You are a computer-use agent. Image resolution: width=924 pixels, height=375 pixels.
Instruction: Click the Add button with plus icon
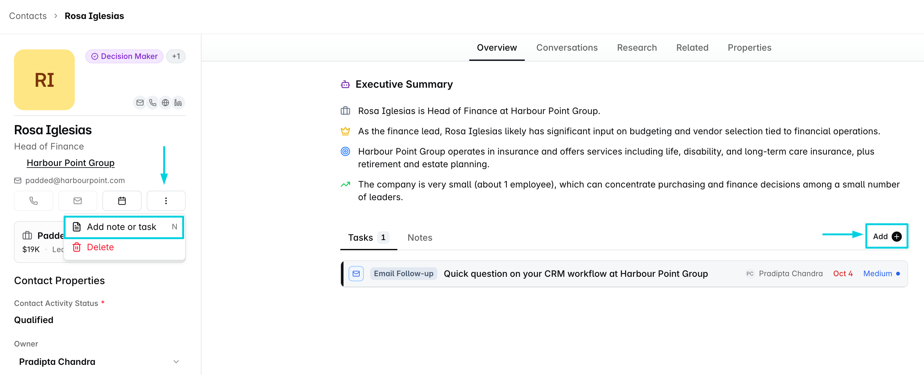coord(887,237)
